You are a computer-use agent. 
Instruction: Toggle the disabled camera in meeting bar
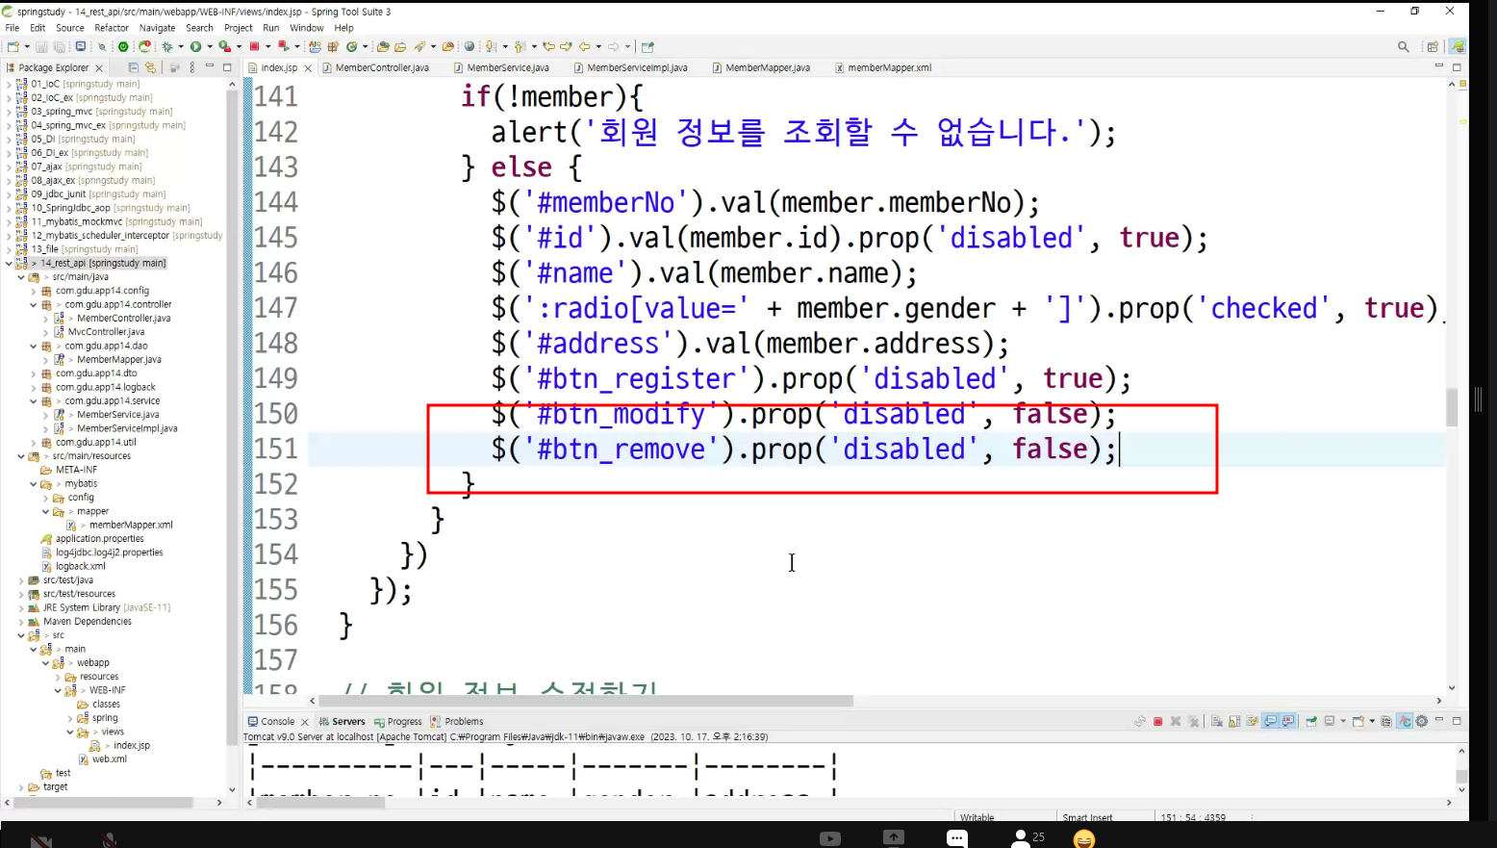(x=40, y=840)
